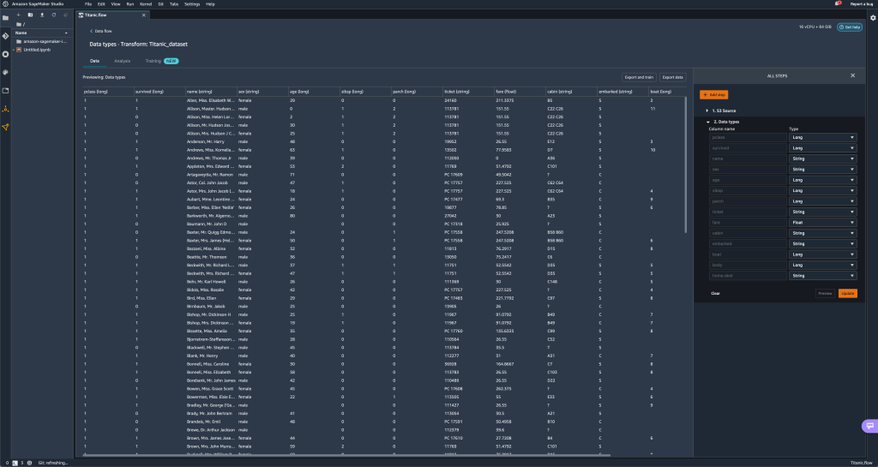Click the upload files icon
This screenshot has height=467, width=878.
[42, 15]
